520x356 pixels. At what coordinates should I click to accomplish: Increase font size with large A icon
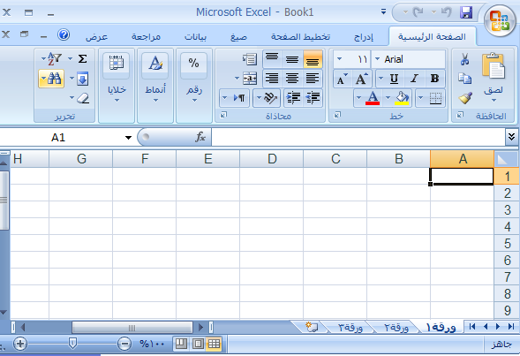tap(362, 79)
